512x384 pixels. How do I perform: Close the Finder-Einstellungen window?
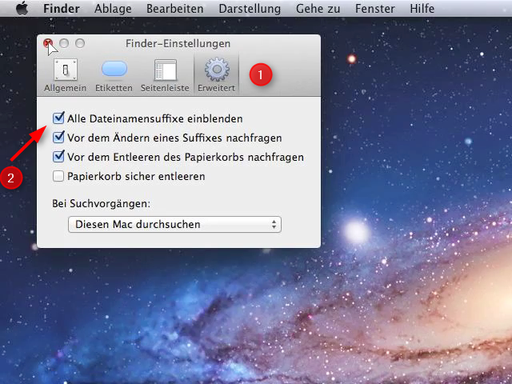point(48,43)
